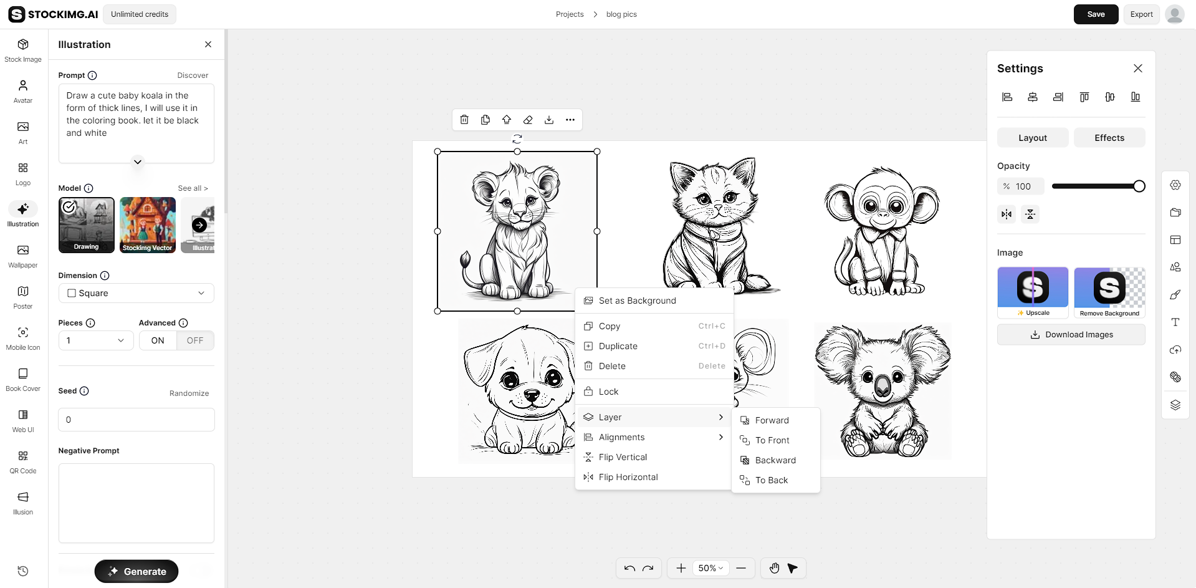The height and width of the screenshot is (588, 1196).
Task: Erase part of the image with the eraser toolbar icon
Action: click(x=528, y=119)
